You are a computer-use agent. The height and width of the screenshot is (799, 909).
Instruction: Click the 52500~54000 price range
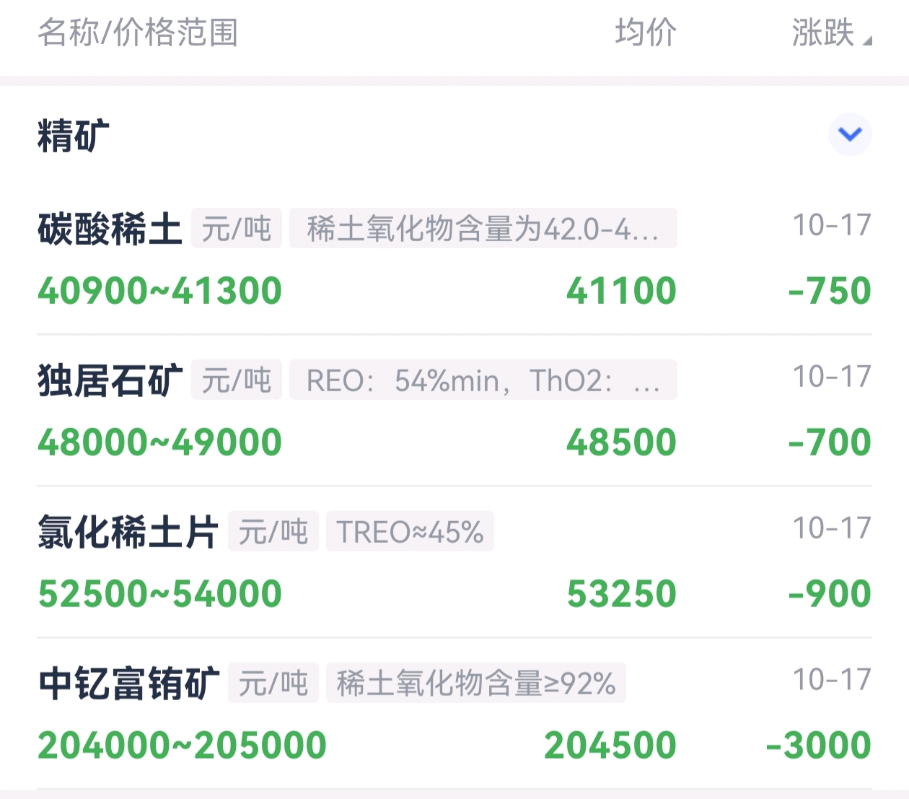coord(159,594)
